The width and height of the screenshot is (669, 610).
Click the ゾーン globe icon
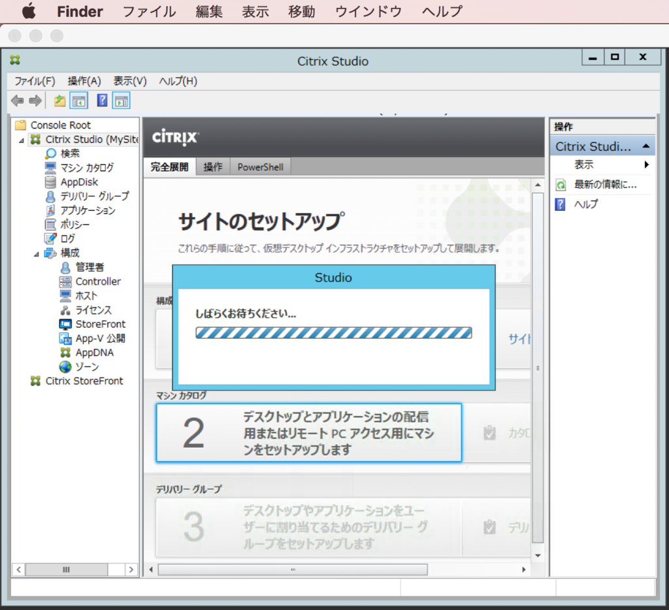click(x=65, y=367)
